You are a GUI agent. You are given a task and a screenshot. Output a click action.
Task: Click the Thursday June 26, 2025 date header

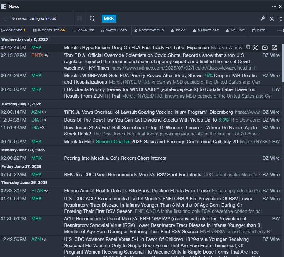24,183
